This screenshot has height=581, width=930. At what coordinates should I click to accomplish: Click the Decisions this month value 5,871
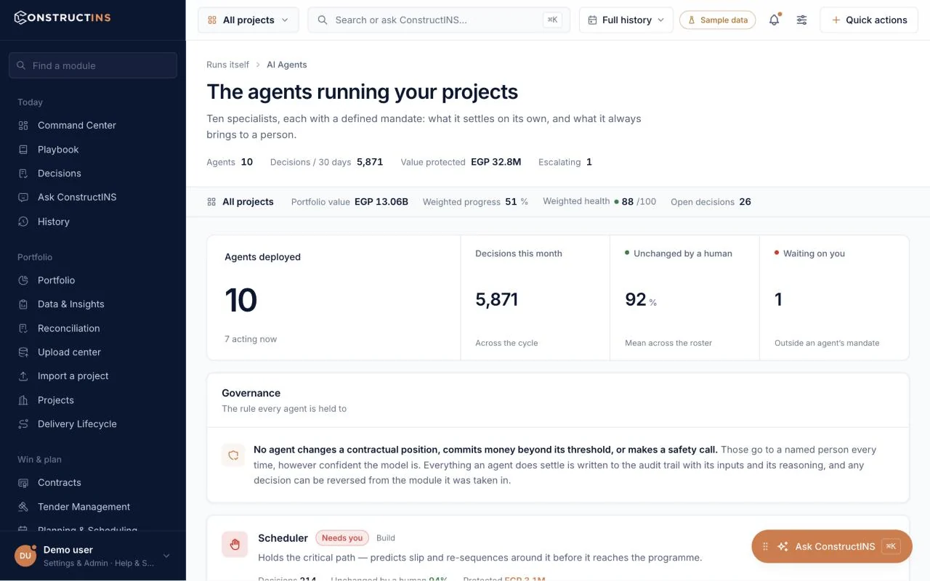click(497, 299)
